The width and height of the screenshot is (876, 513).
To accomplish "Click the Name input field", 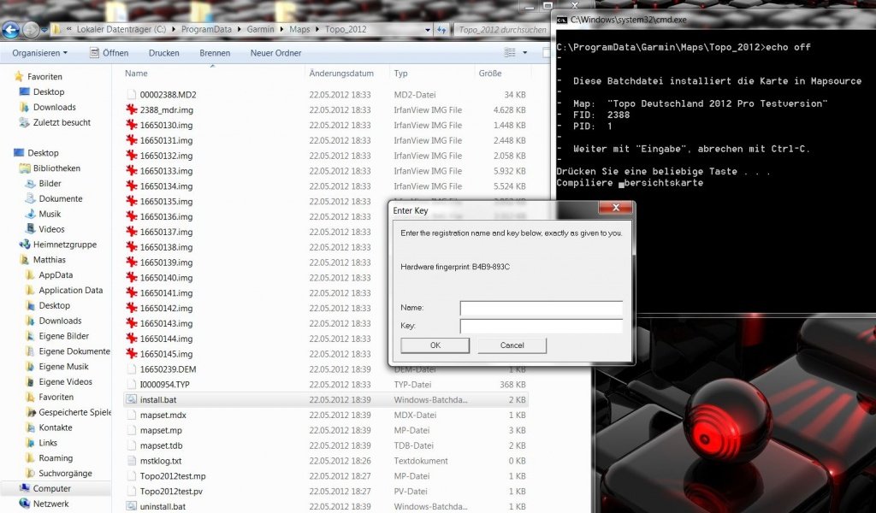I will (541, 308).
